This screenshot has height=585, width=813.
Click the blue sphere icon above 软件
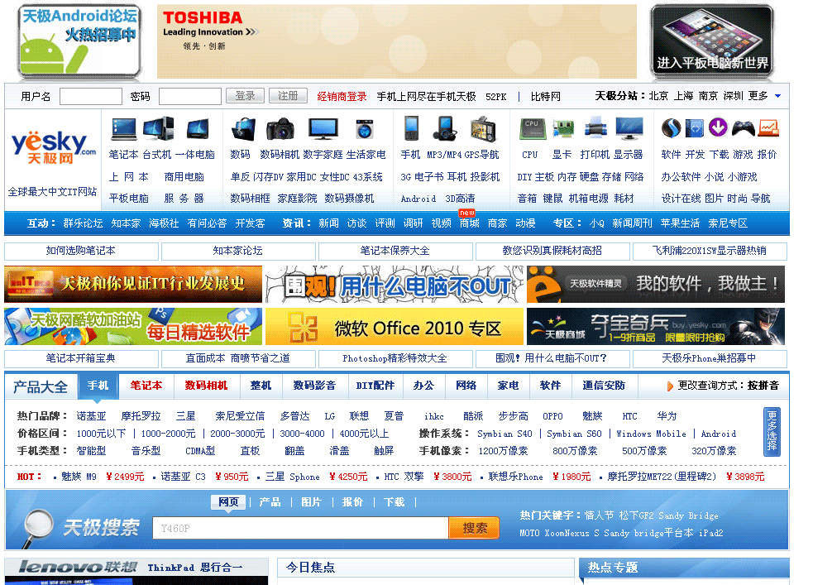click(671, 127)
